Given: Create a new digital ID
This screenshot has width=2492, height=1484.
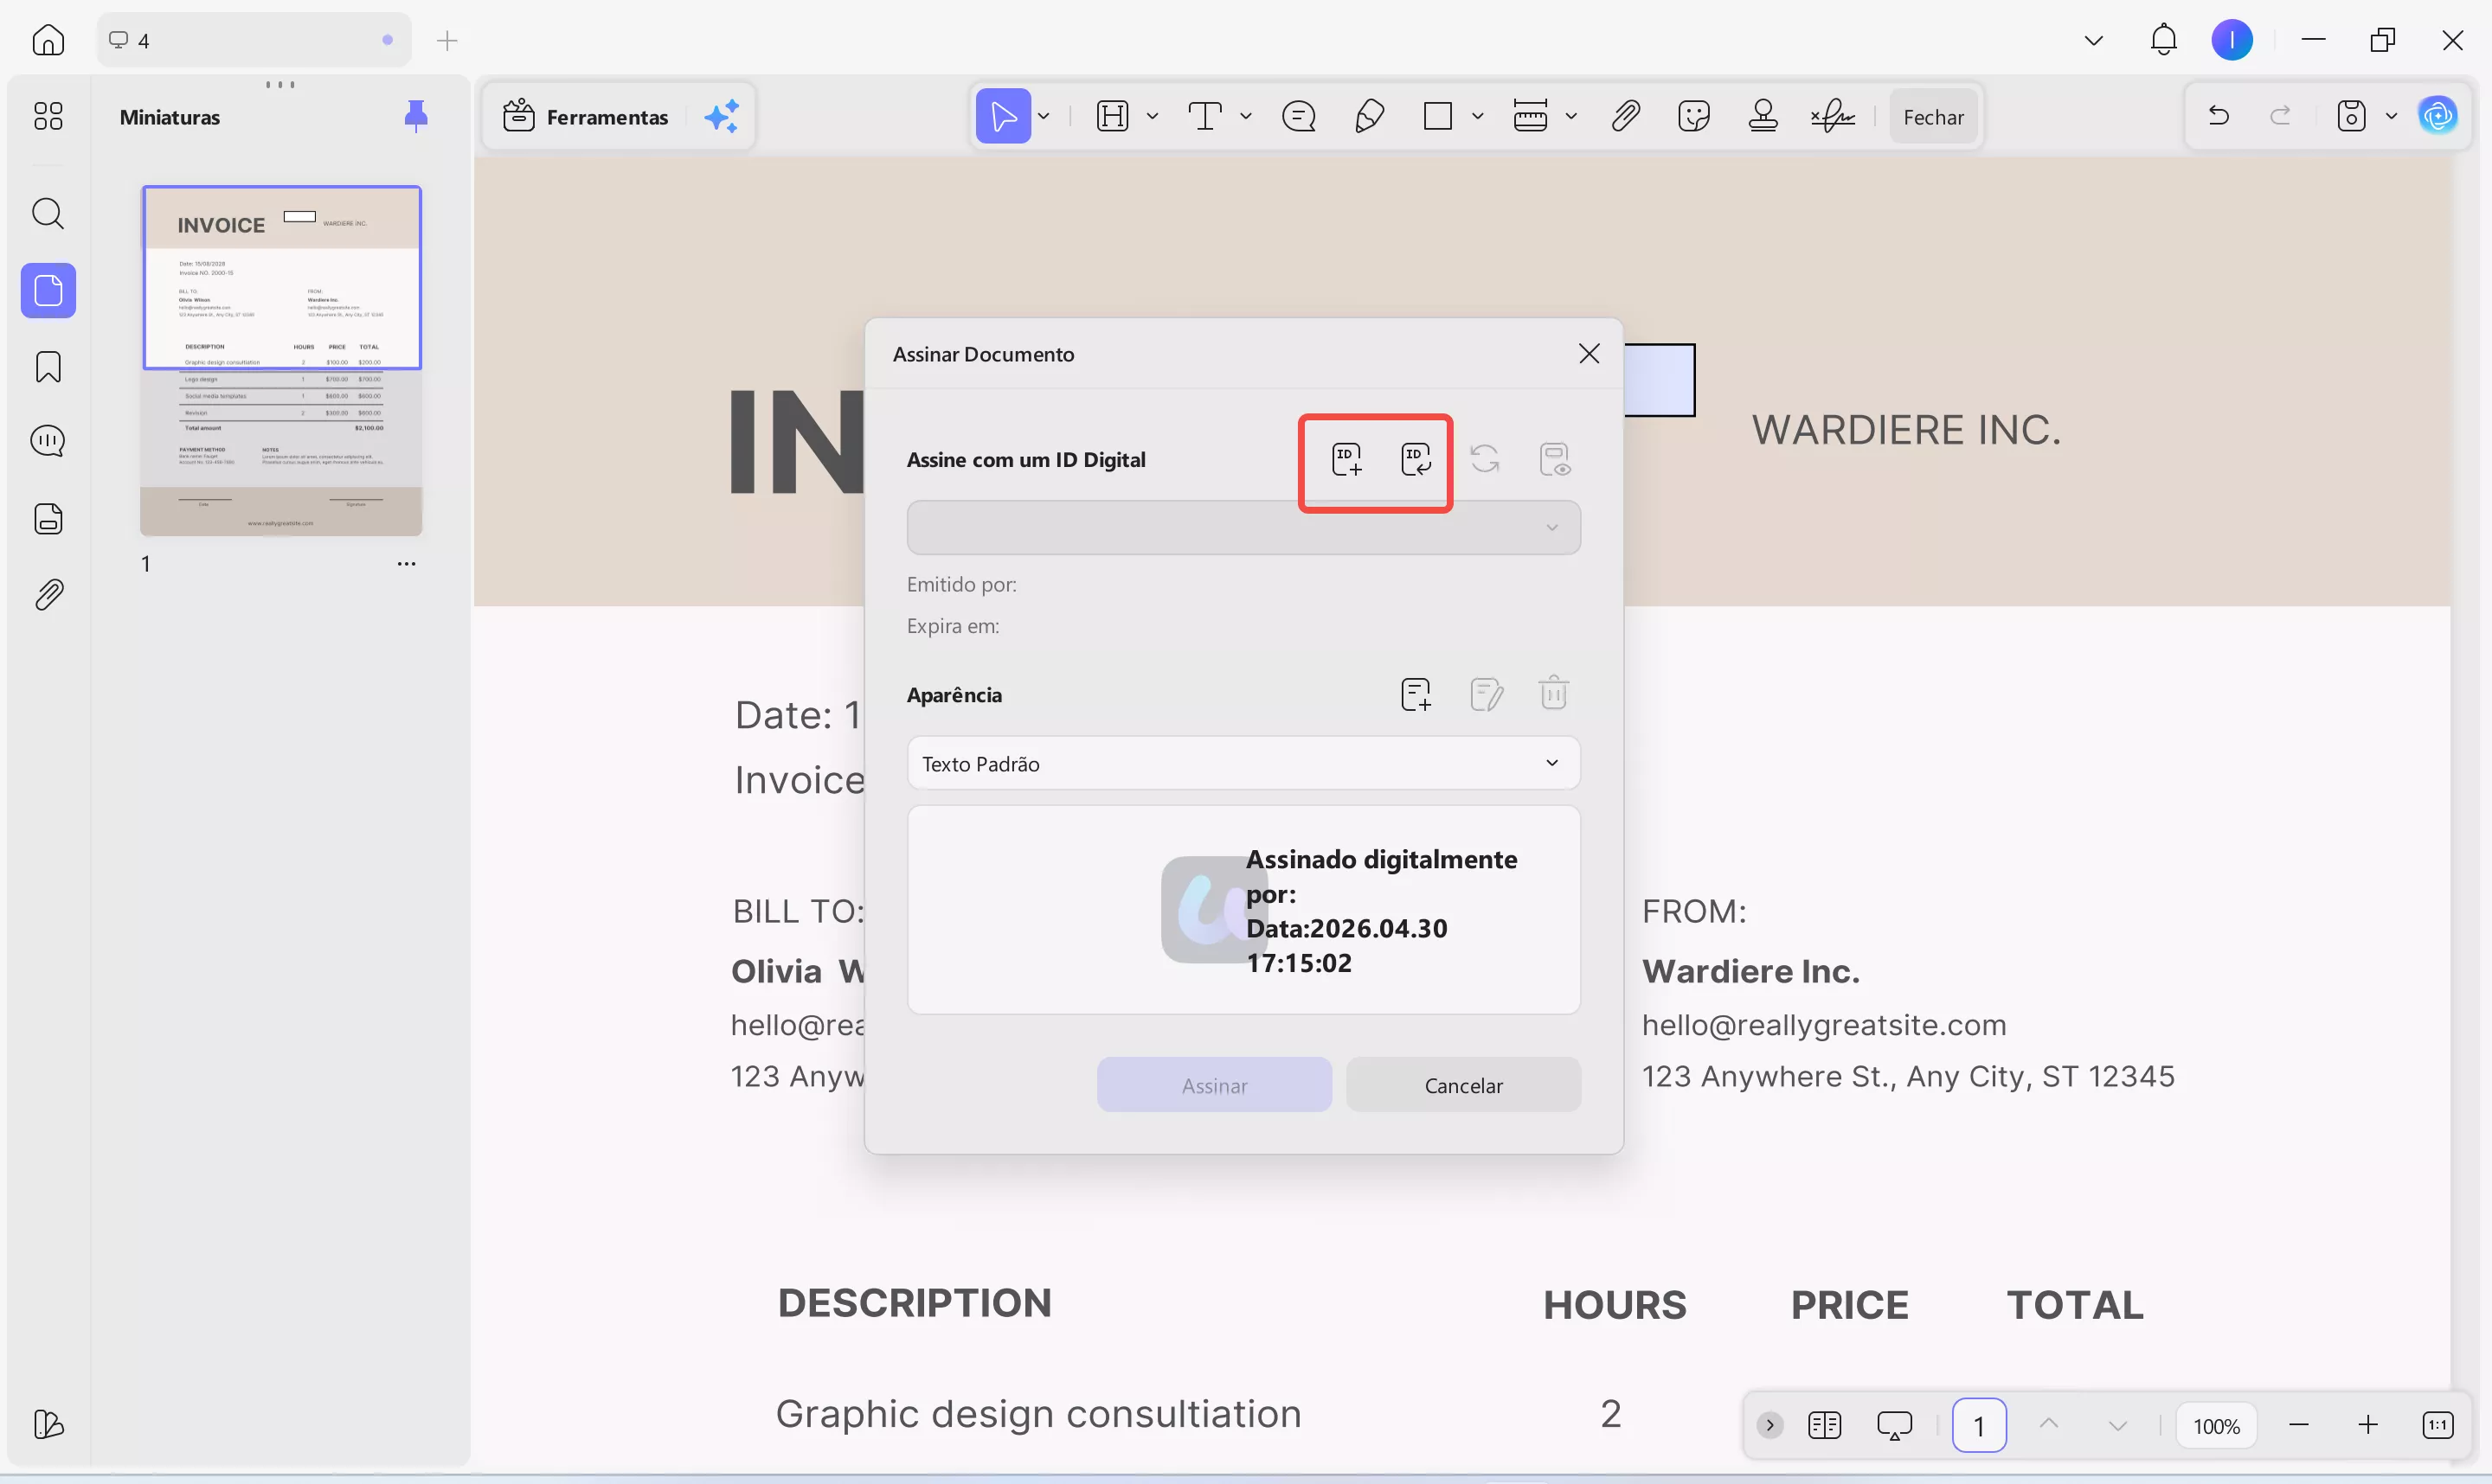Looking at the screenshot, I should click(1346, 460).
